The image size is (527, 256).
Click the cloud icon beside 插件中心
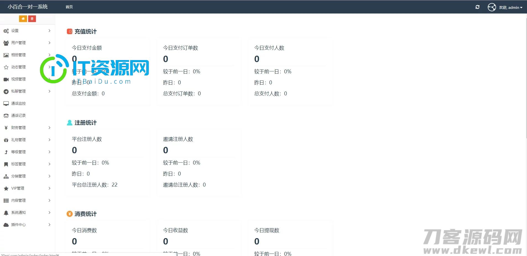click(x=6, y=225)
